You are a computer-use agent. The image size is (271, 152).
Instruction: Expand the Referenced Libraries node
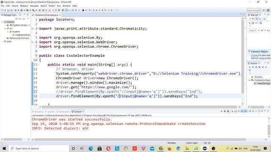pyautogui.click(x=5, y=38)
